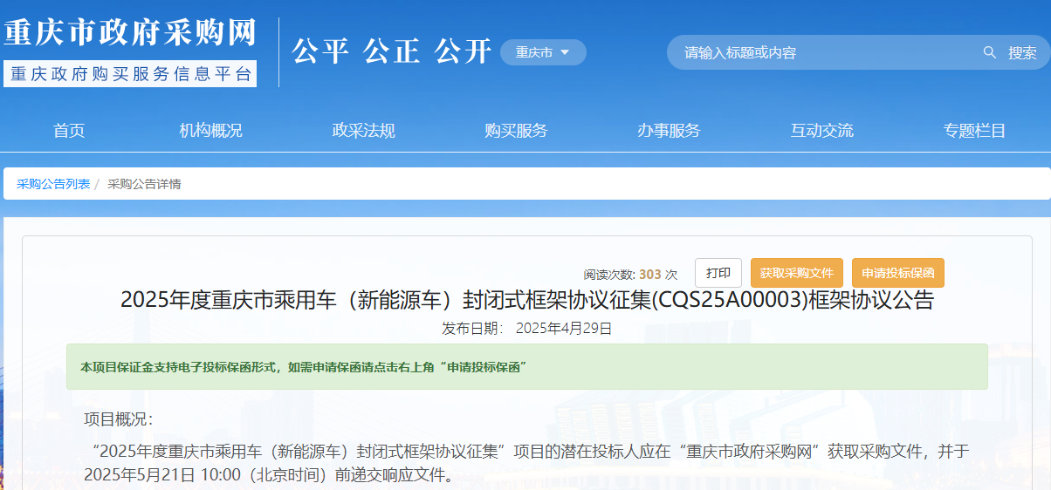This screenshot has width=1051, height=490.
Task: Navigate to 办事服务 section
Action: pyautogui.click(x=669, y=131)
